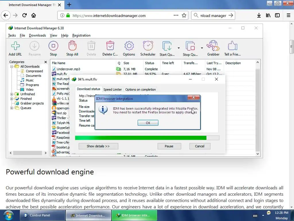Click the Start Queue icon

click(x=167, y=46)
